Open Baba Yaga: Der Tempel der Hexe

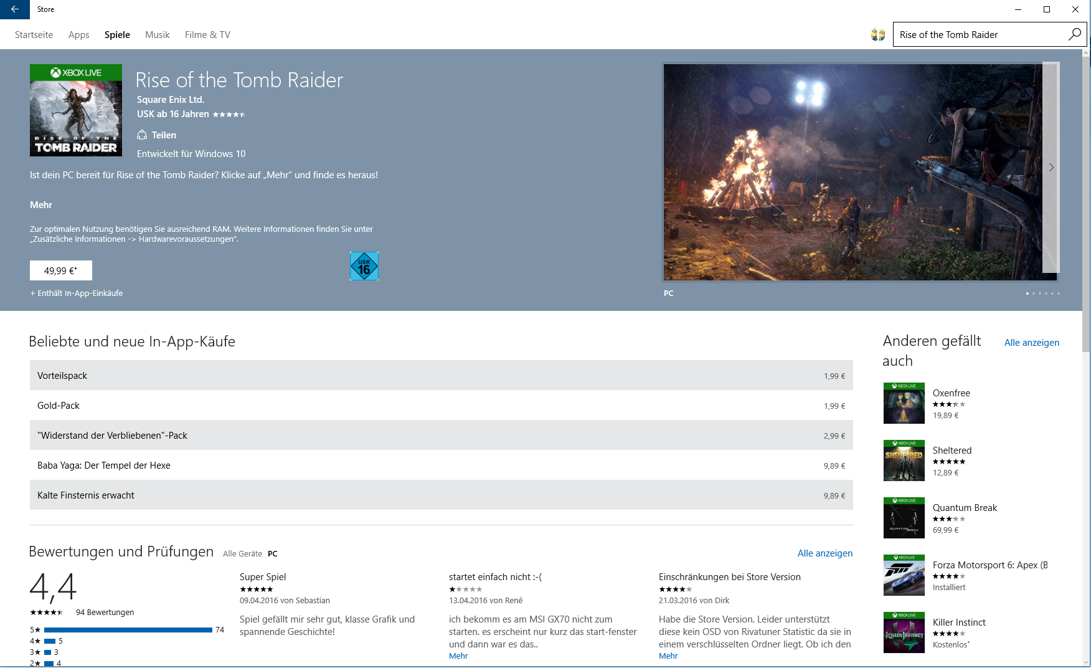coord(441,465)
